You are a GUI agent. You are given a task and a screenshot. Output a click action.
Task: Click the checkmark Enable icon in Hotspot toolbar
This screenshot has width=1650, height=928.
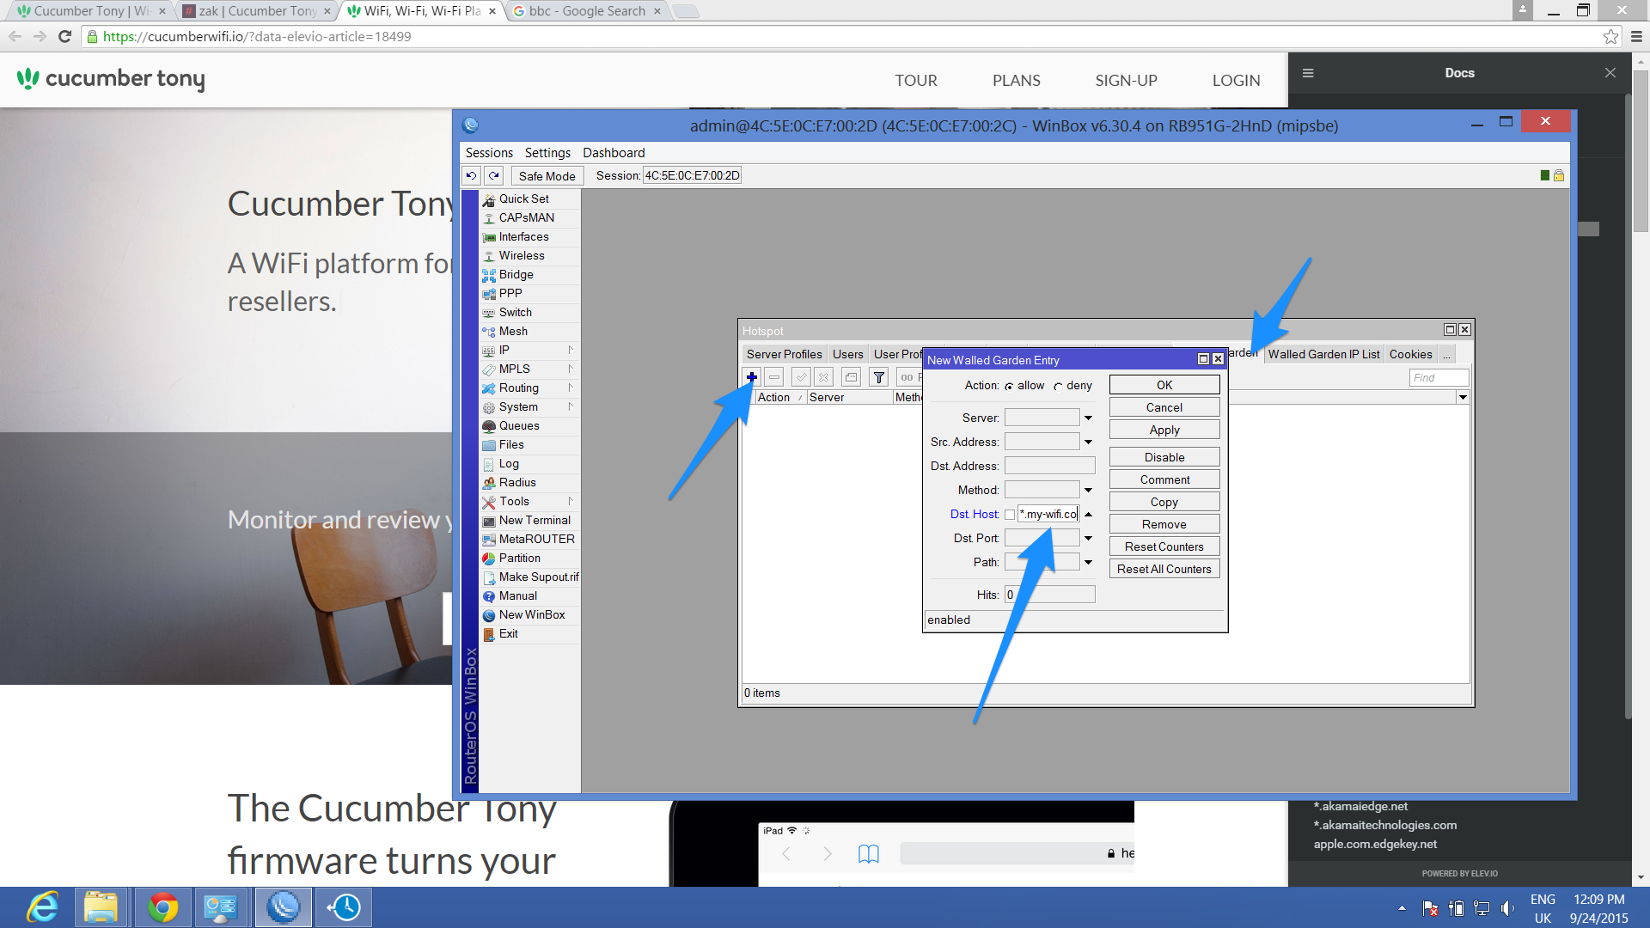(801, 377)
